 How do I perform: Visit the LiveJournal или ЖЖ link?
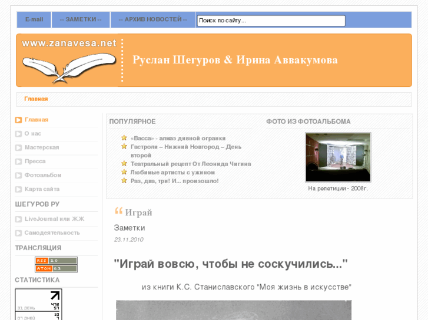click(x=54, y=219)
